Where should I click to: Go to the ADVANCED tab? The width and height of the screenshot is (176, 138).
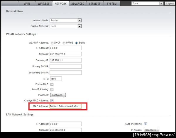pos(78,4)
